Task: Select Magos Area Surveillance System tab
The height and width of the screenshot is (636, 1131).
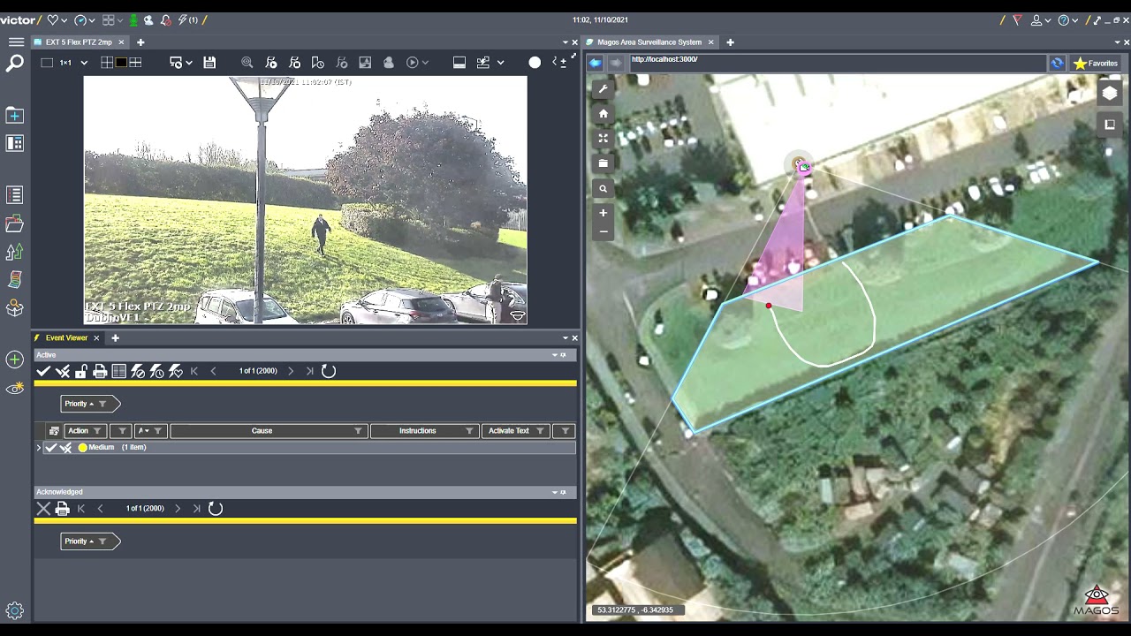Action: tap(649, 42)
